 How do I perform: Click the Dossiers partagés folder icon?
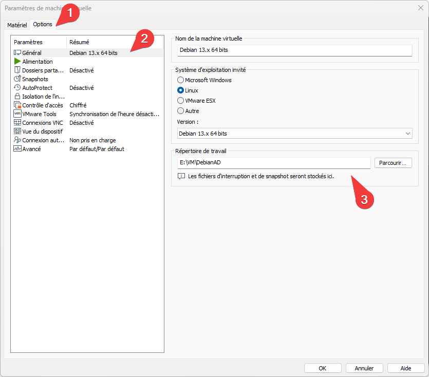(17, 70)
